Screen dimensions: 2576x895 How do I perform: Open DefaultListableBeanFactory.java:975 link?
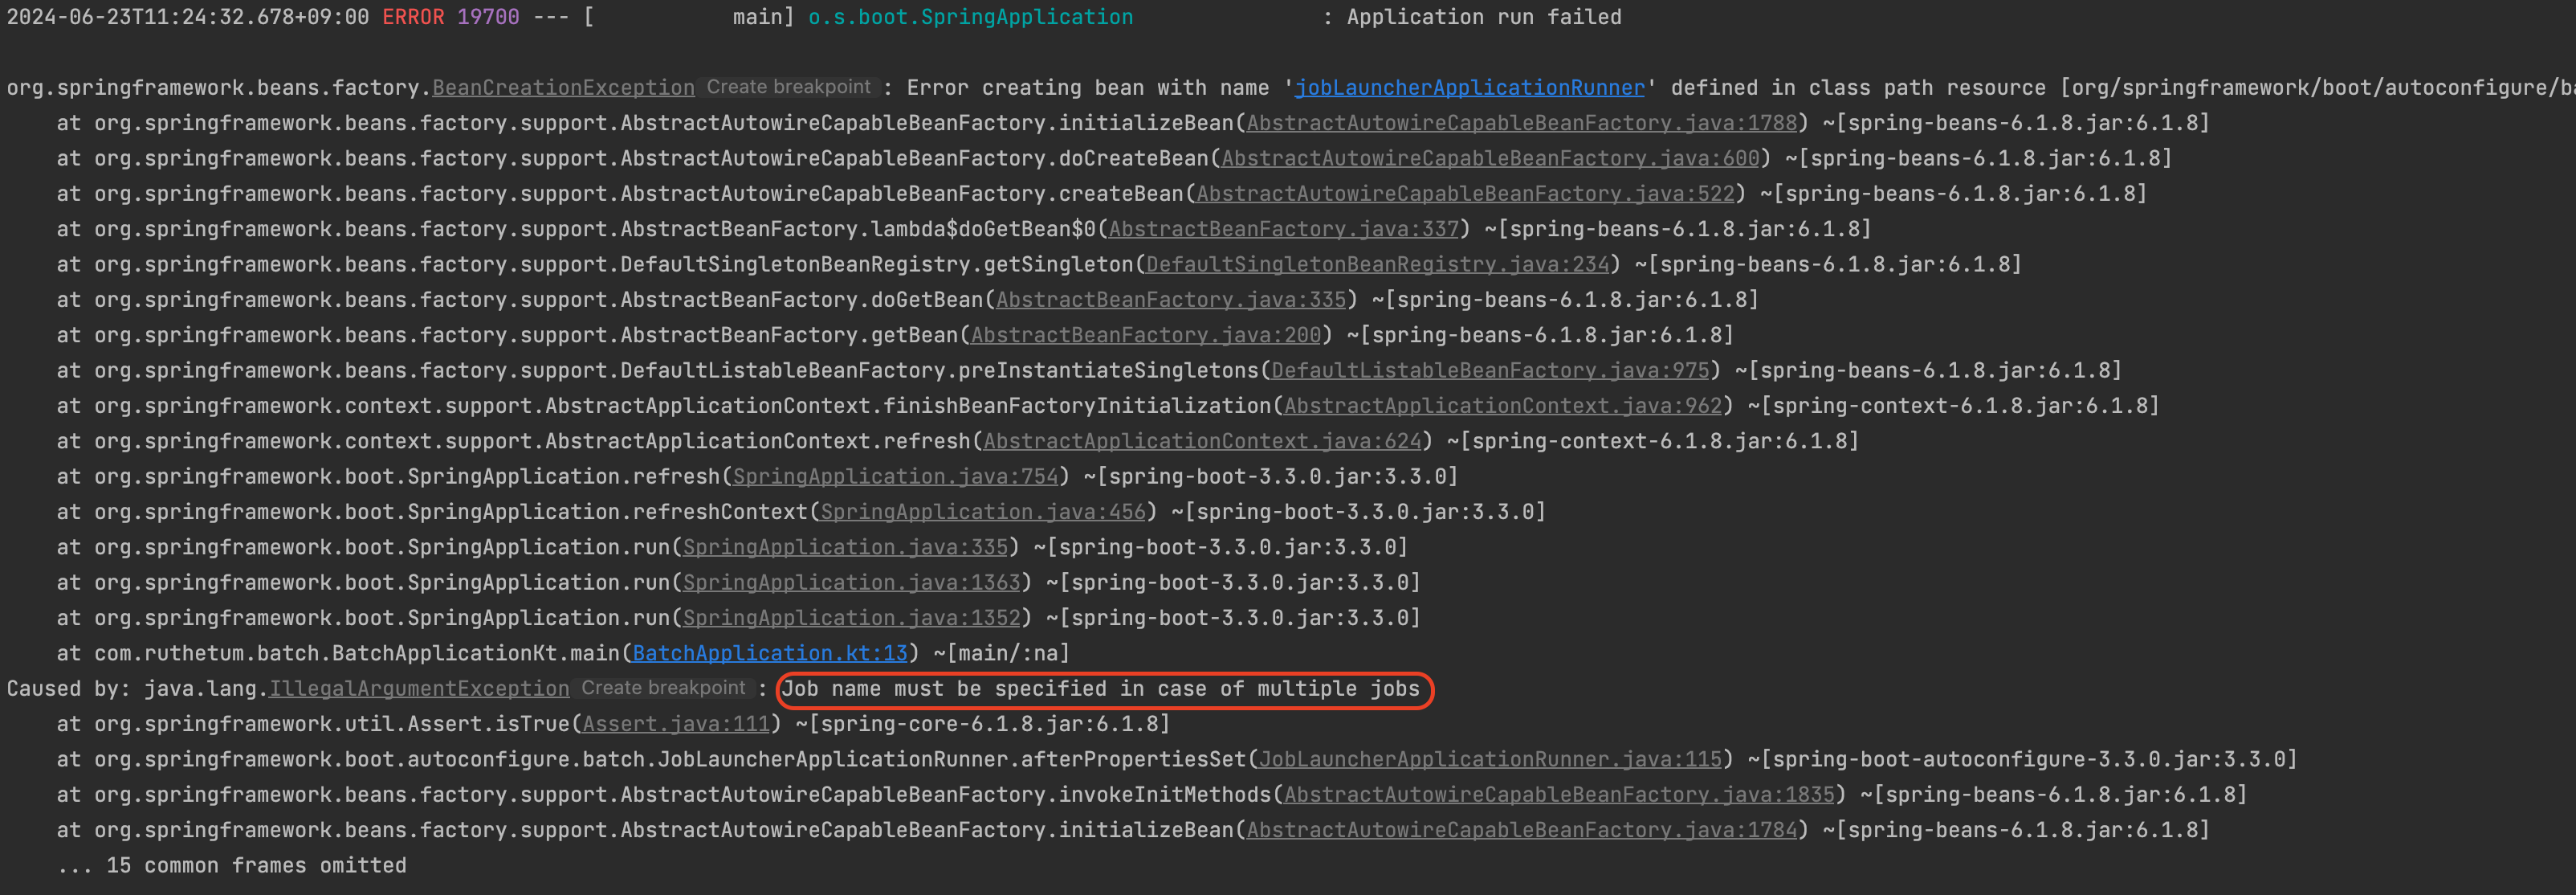tap(1490, 370)
